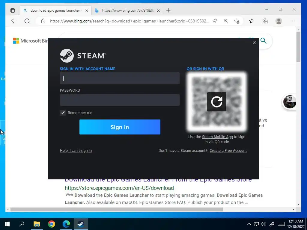Open Microsoft Edge from taskbar
The height and width of the screenshot is (230, 307).
(66, 224)
